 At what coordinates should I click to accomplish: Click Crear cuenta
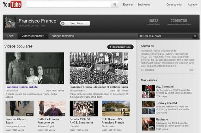click(x=174, y=5)
